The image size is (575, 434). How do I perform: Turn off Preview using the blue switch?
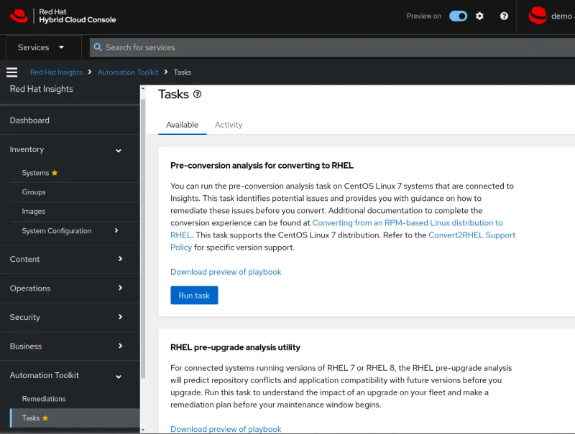(x=458, y=16)
